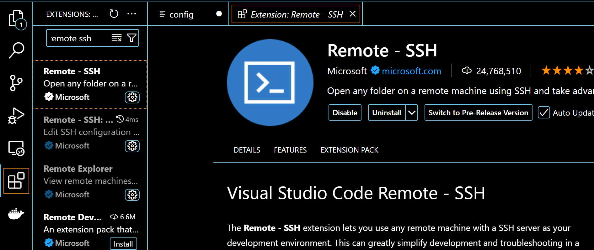Refresh the extensions list

tap(114, 14)
